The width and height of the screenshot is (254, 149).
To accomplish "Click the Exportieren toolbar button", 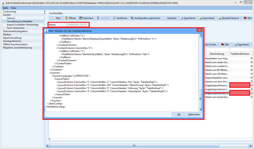I will coord(188,18).
